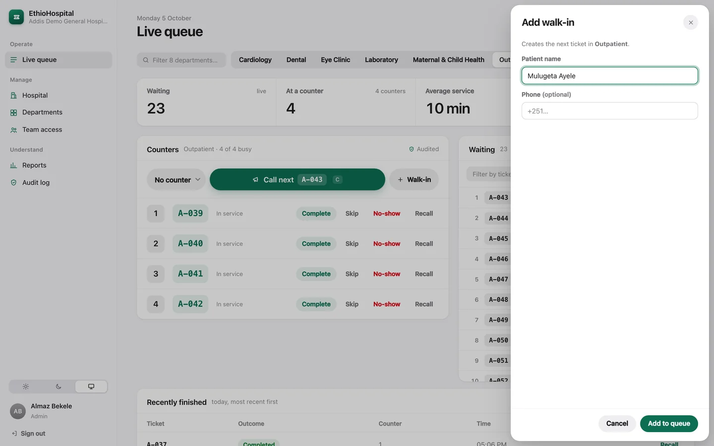Open Live queue in the sidebar

click(59, 60)
